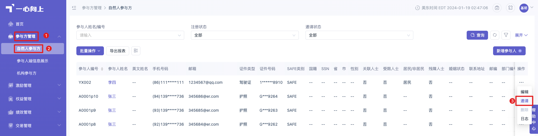Click the 新增参与人 button
Viewport: 538px width, 136px height.
coord(509,51)
